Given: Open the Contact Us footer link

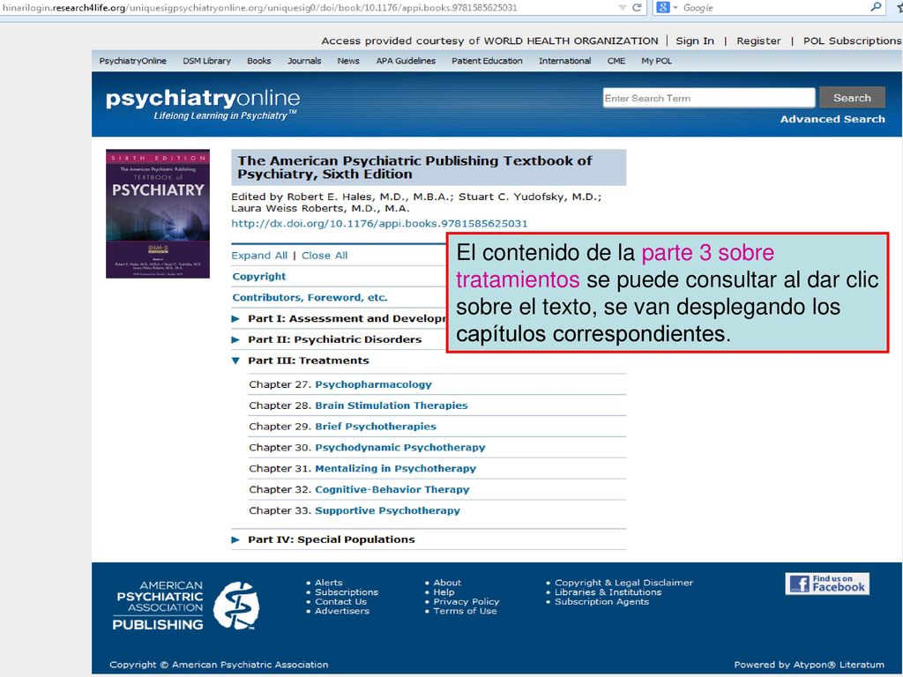Looking at the screenshot, I should pyautogui.click(x=340, y=601).
